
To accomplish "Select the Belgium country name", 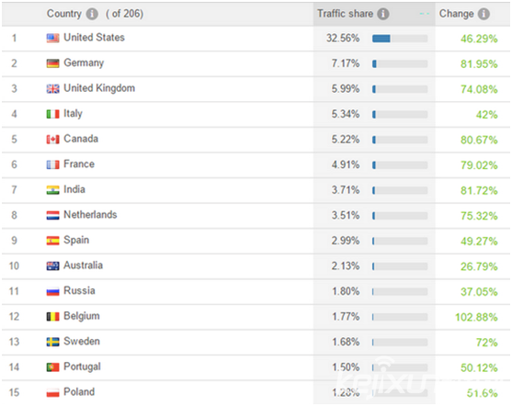I will click(82, 316).
